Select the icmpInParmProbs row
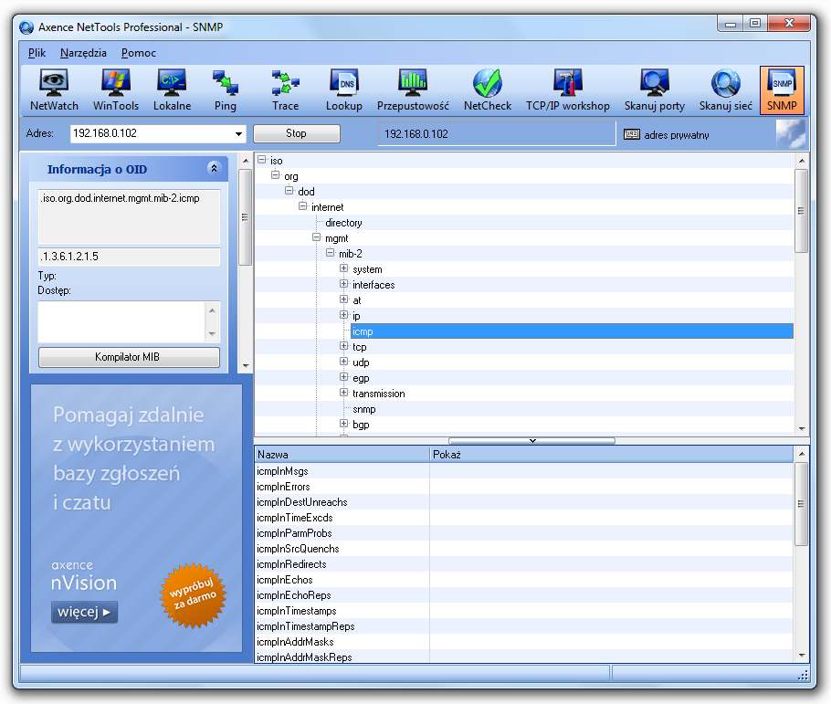Image resolution: width=831 pixels, height=704 pixels. [x=524, y=532]
